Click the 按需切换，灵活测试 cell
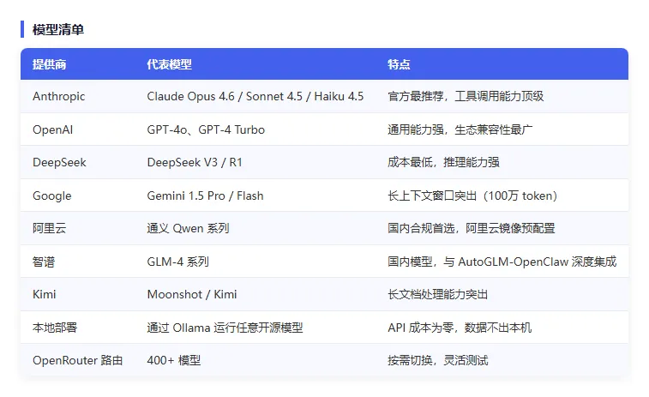649x397 pixels. (437, 361)
